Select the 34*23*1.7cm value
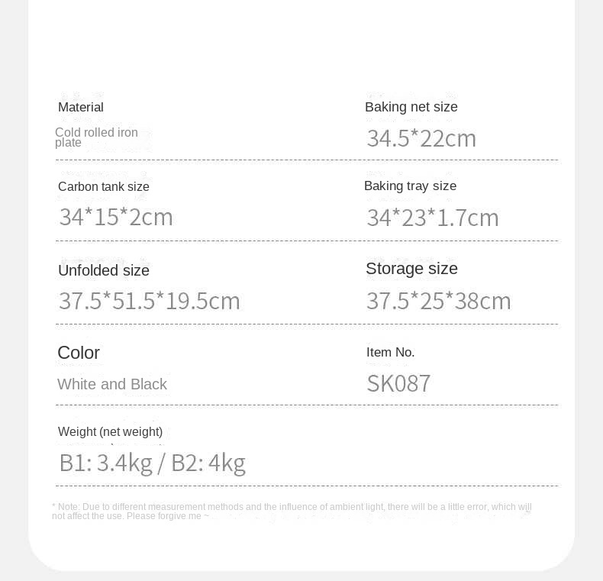This screenshot has height=581, width=603. (433, 218)
